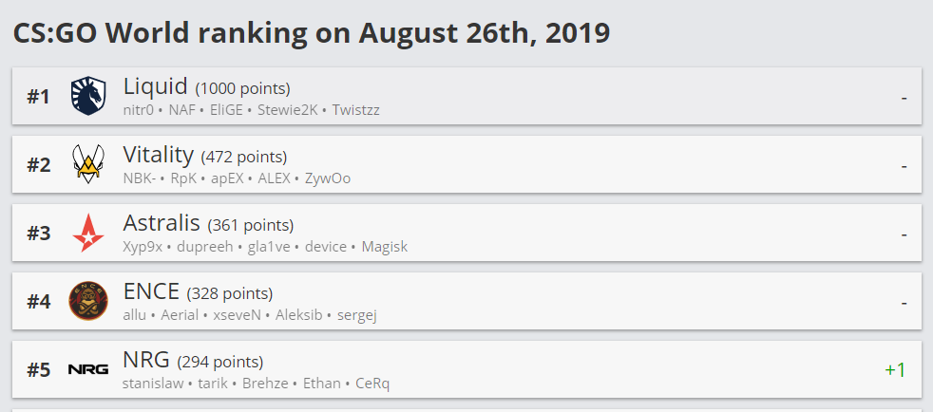Click the +1 rank change for NRG
Screen dimensions: 933x412
(x=895, y=370)
